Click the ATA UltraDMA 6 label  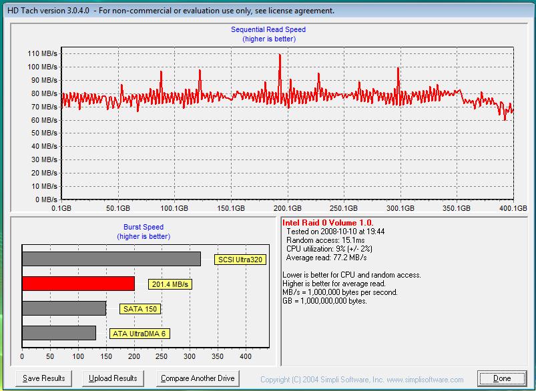pyautogui.click(x=140, y=334)
